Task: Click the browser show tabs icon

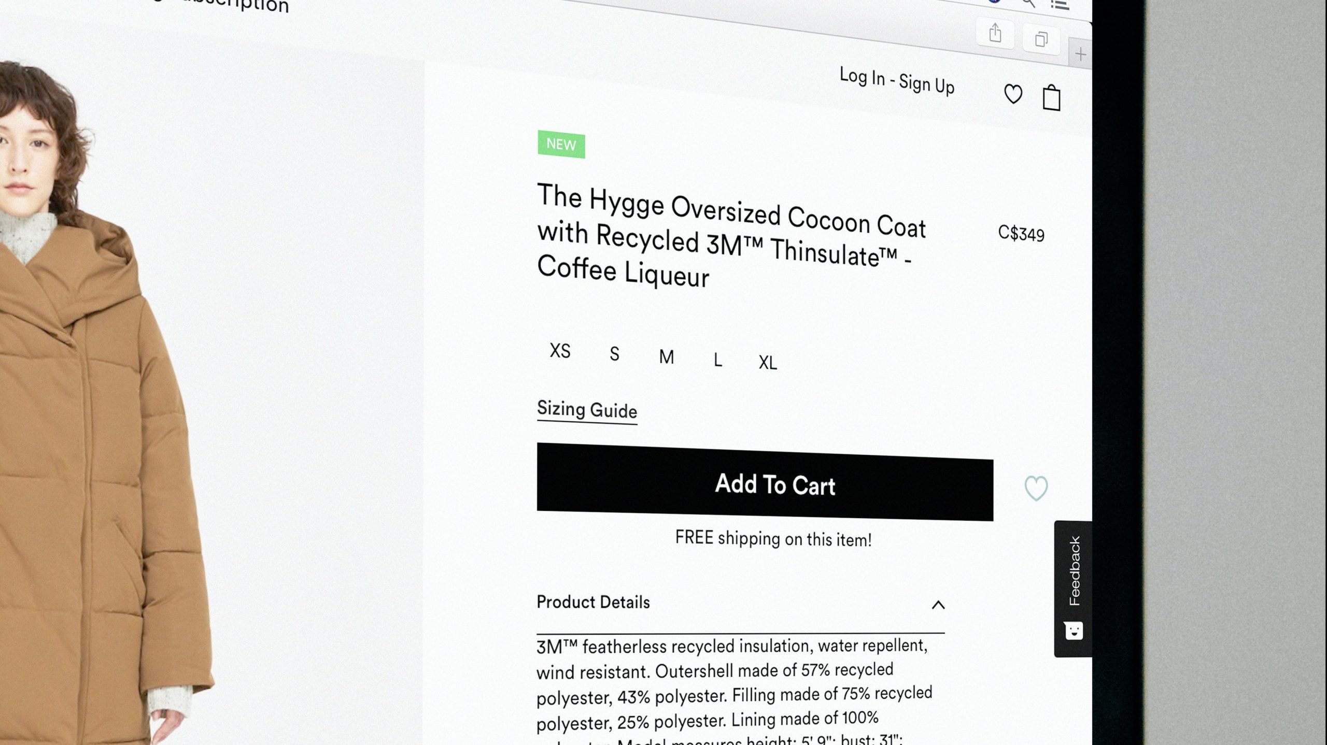Action: pos(1041,39)
